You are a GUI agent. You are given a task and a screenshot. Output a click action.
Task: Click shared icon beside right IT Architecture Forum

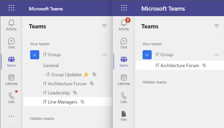point(204,65)
